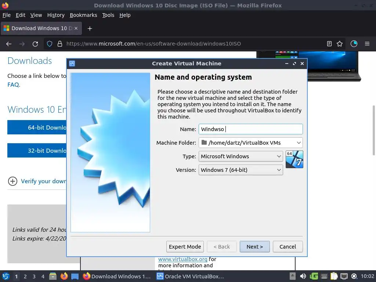
Task: Open the Bookmarks menu
Action: (x=83, y=15)
